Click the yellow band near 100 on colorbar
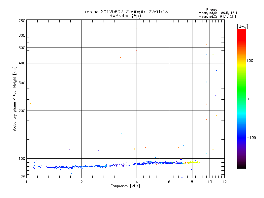This screenshot has height=198, width=264. (242, 65)
